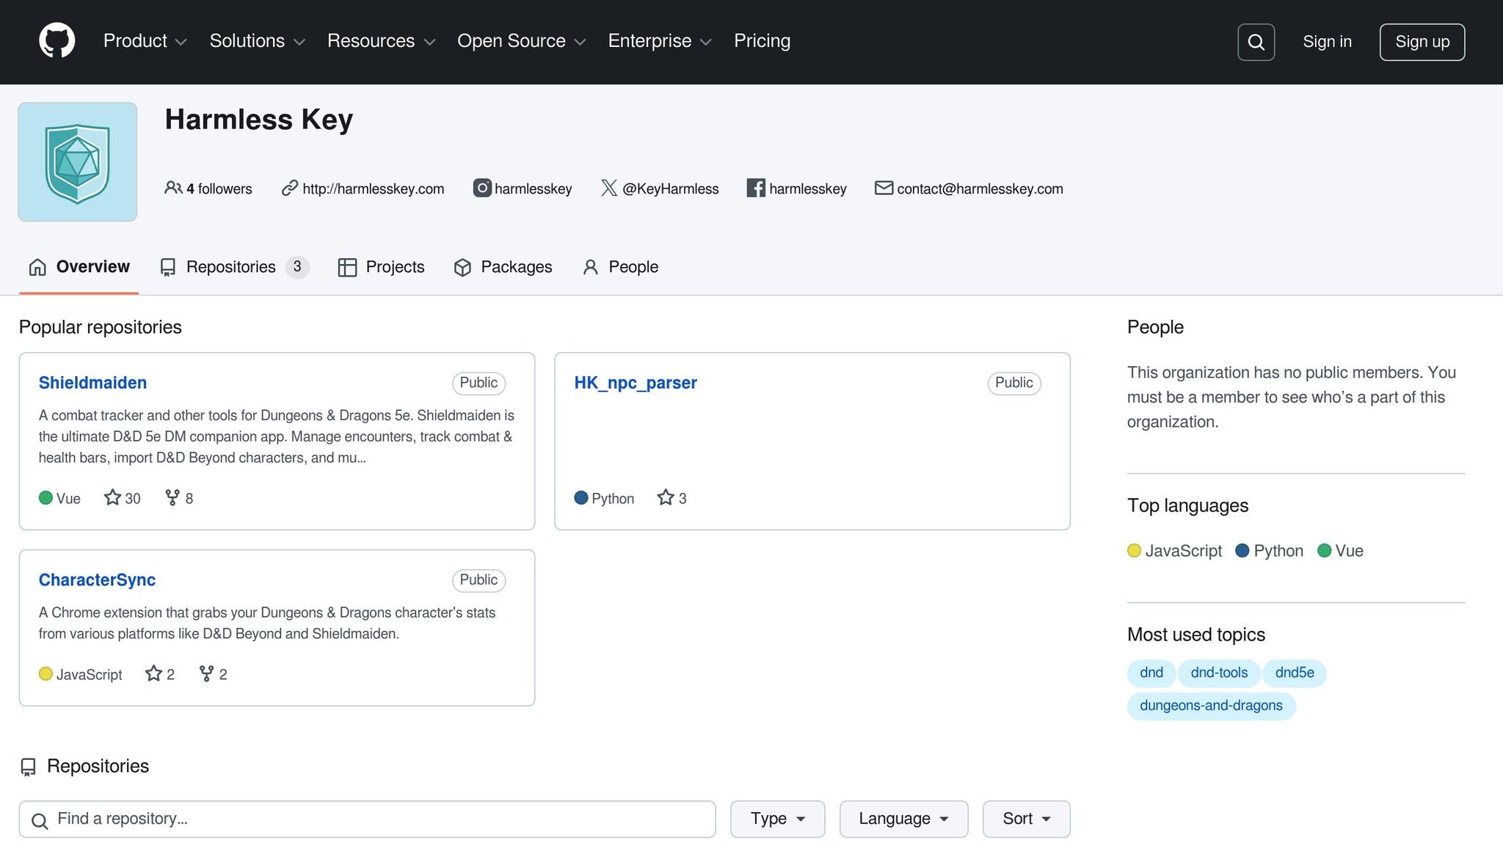Click Shieldmaiden's fork count icon
Viewport: 1503px width, 845px height.
tap(172, 498)
